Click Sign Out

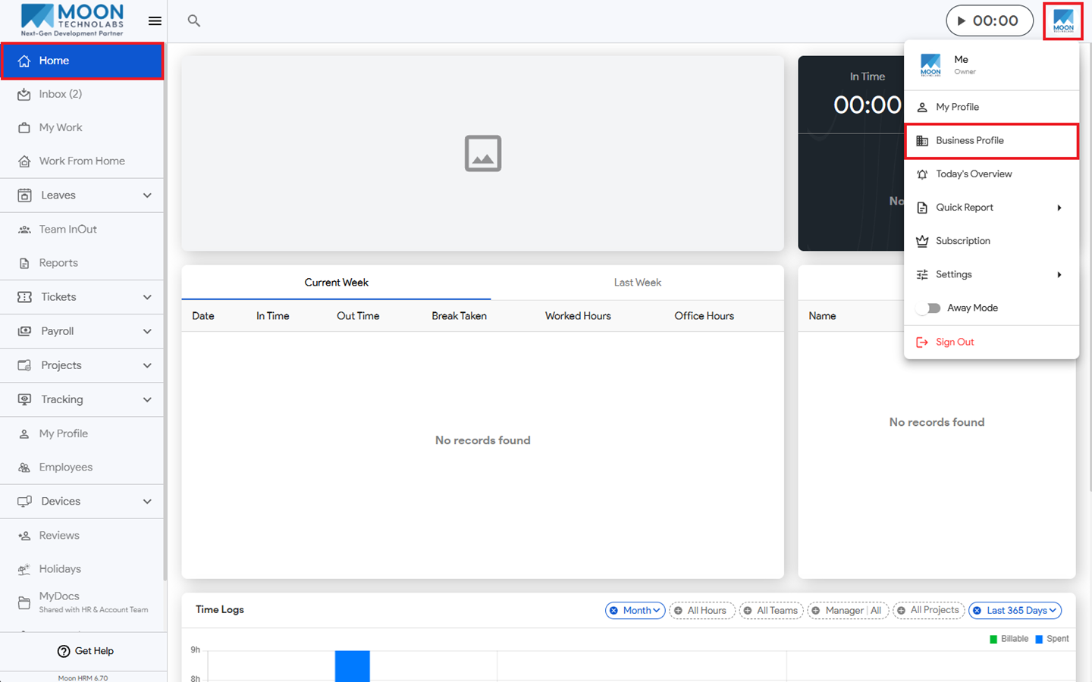(x=992, y=343)
